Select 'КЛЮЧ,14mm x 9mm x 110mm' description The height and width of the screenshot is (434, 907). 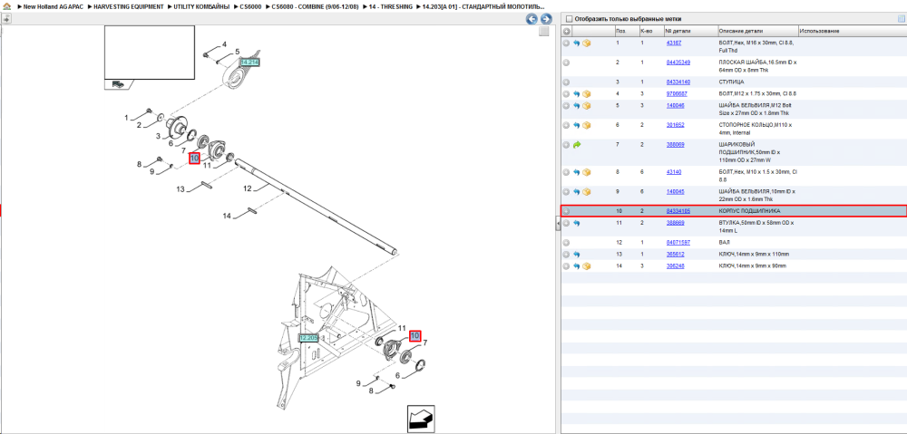tap(754, 255)
